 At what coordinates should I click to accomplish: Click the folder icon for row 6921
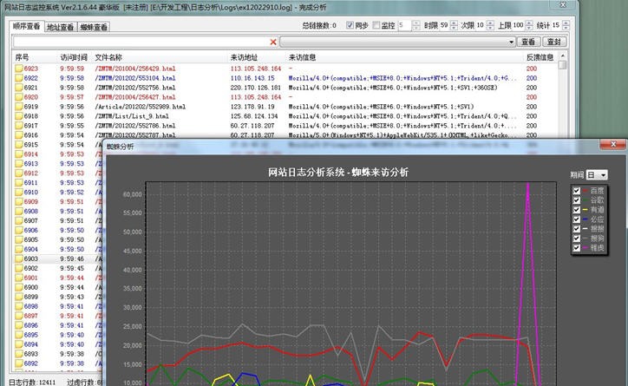click(x=19, y=88)
